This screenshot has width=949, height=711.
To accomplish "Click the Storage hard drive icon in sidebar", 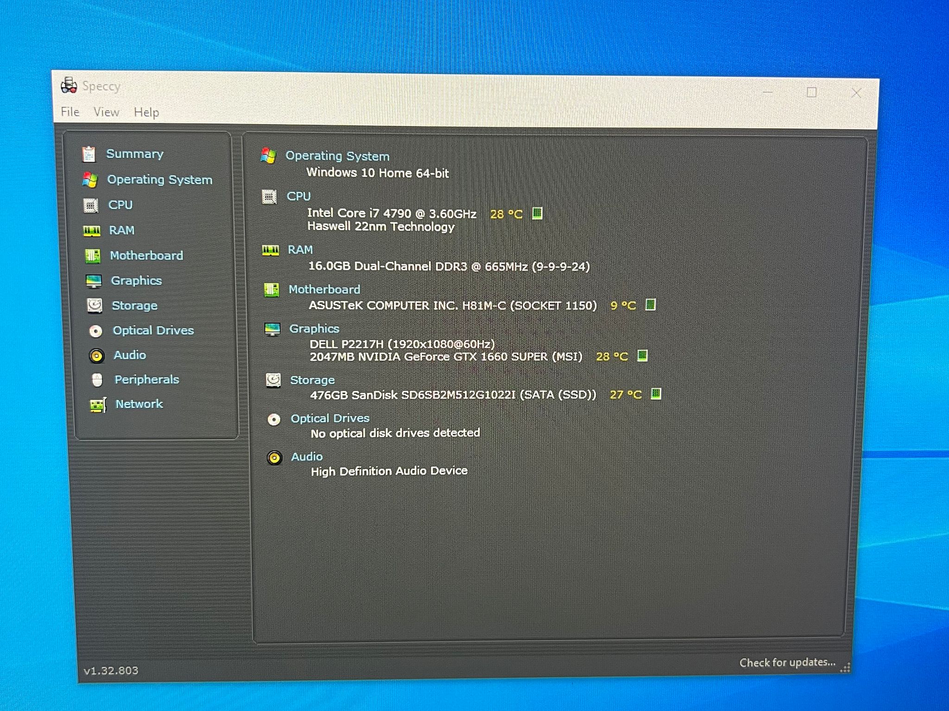I will pos(95,306).
